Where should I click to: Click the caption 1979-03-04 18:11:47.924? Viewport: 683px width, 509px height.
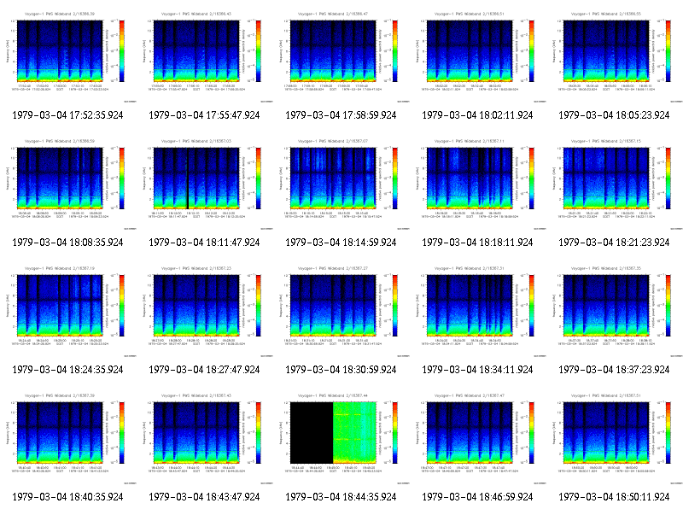pos(204,243)
